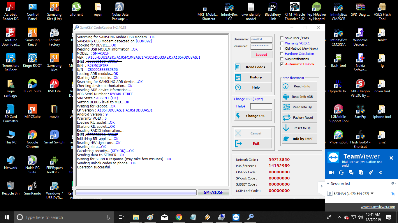Open µTorrent desktop icon
The image size is (398, 223).
(x=76, y=9)
